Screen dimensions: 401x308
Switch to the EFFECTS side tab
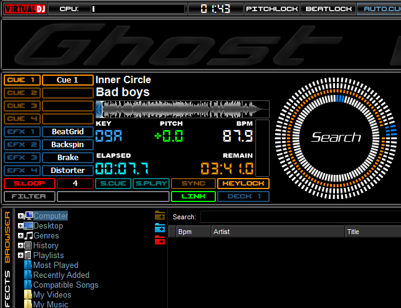click(x=7, y=290)
